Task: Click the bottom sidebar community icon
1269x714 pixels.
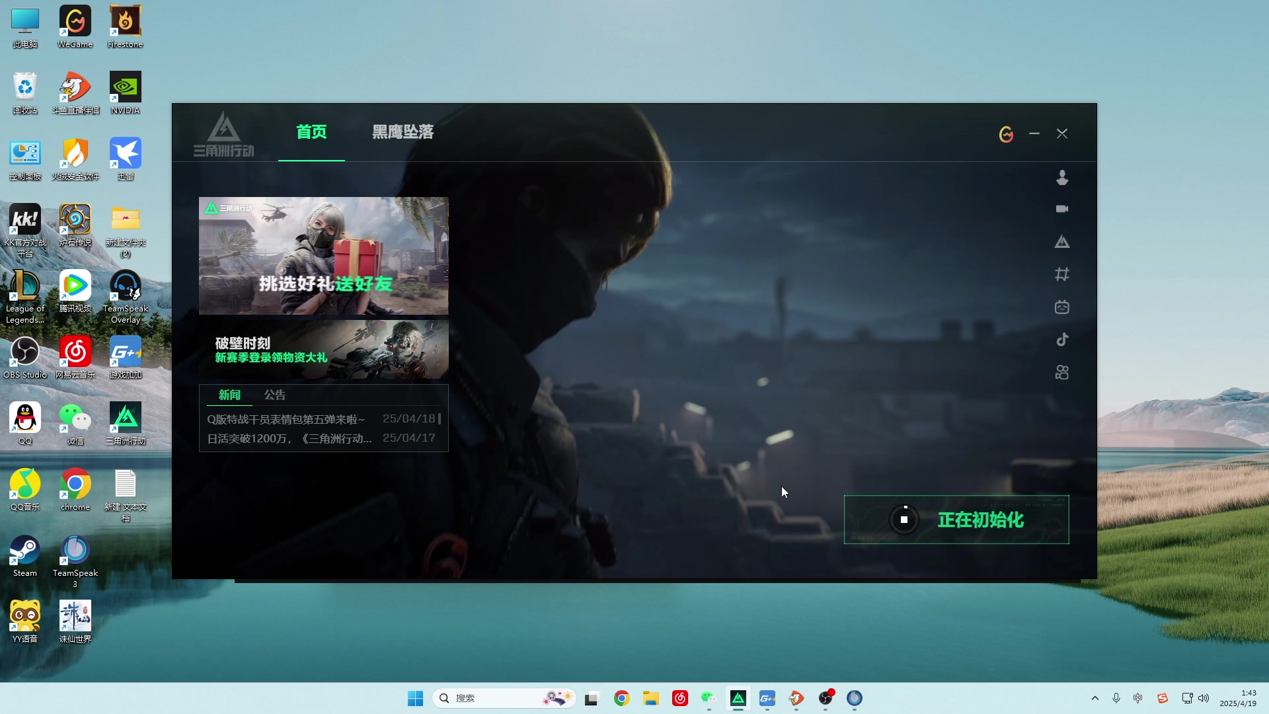Action: [1062, 372]
